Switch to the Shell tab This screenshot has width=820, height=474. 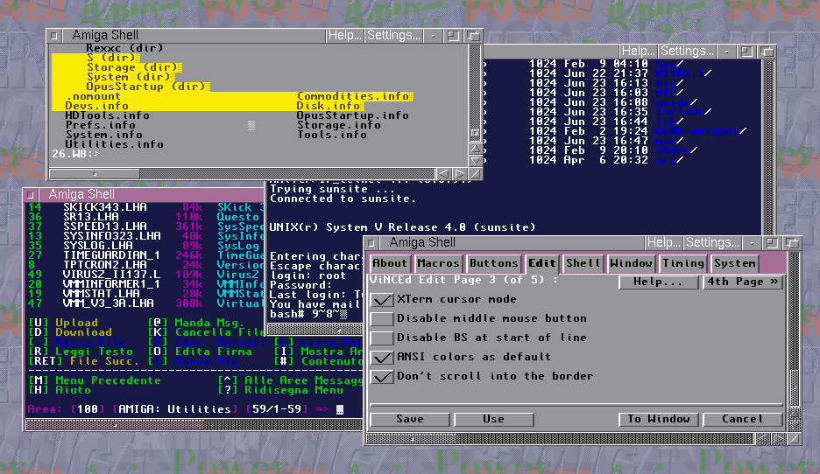click(583, 263)
